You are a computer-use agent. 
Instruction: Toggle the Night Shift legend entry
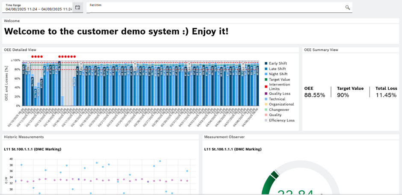[275, 74]
